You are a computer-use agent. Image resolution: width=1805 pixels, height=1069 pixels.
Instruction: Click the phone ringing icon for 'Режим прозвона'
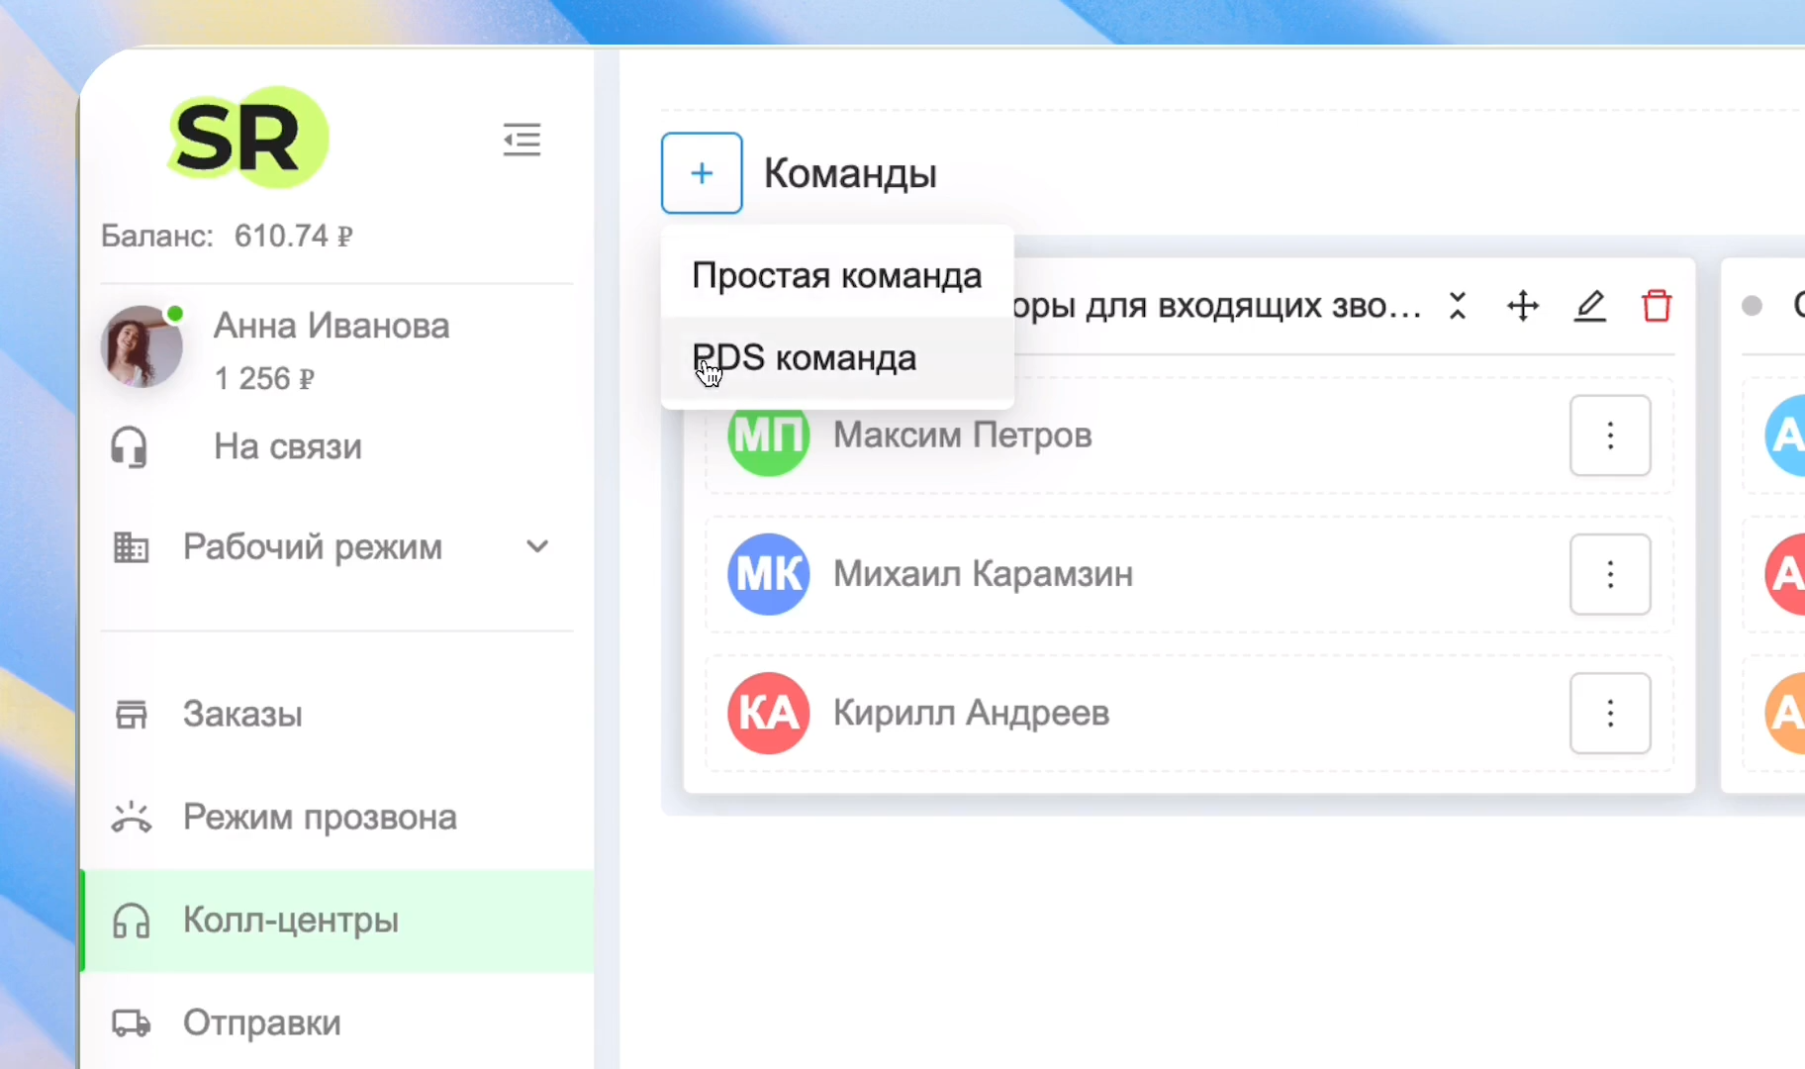click(x=131, y=817)
